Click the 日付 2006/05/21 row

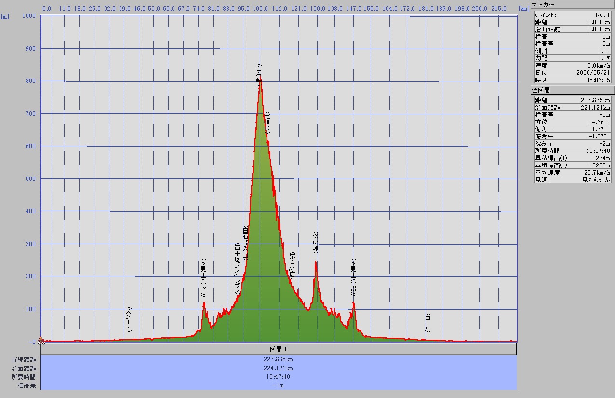click(573, 72)
